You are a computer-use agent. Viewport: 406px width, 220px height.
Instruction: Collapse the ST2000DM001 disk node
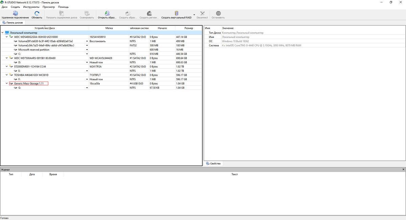[x=7, y=66]
